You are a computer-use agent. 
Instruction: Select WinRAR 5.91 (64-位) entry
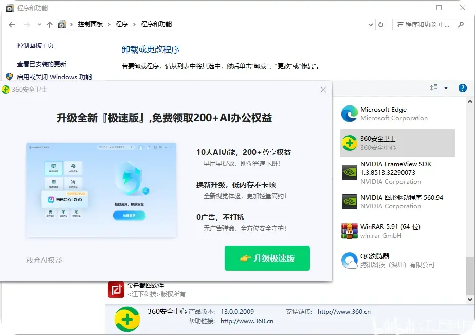397,231
